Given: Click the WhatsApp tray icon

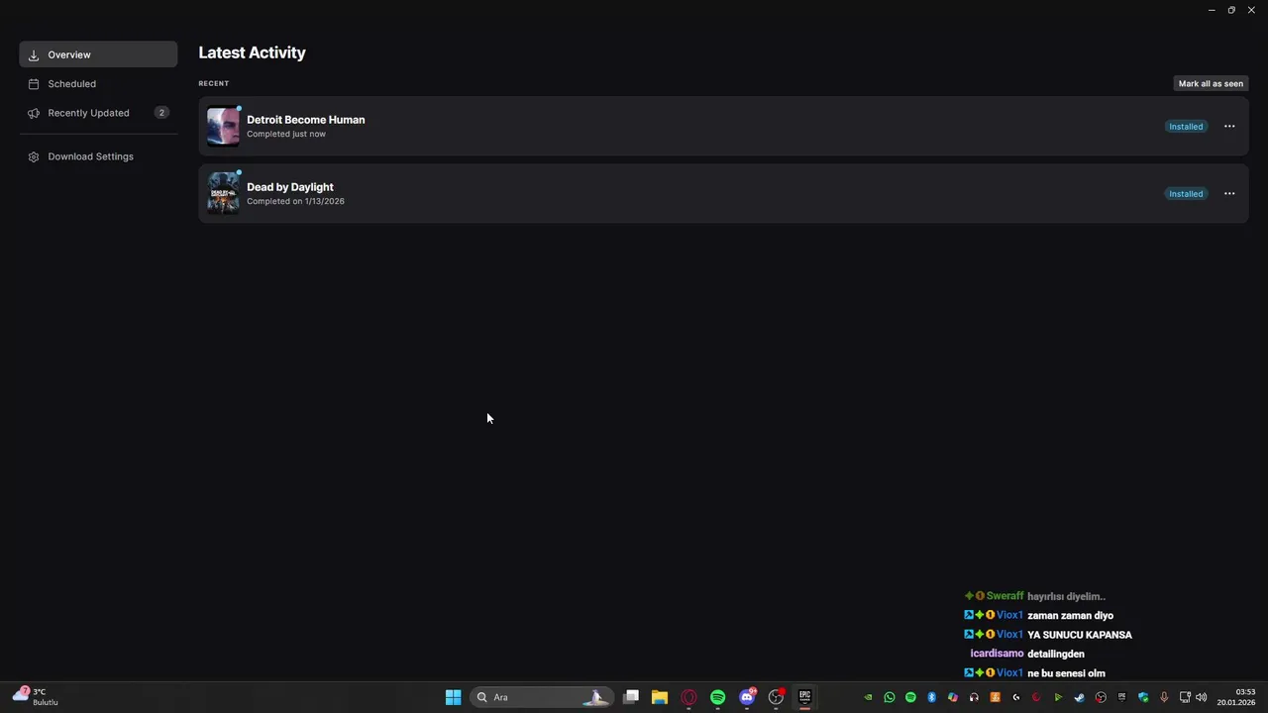Looking at the screenshot, I should (x=890, y=697).
